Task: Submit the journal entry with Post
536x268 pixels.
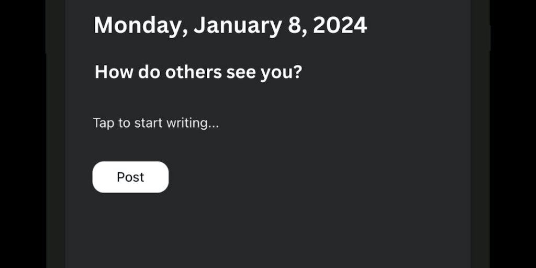Action: [130, 177]
